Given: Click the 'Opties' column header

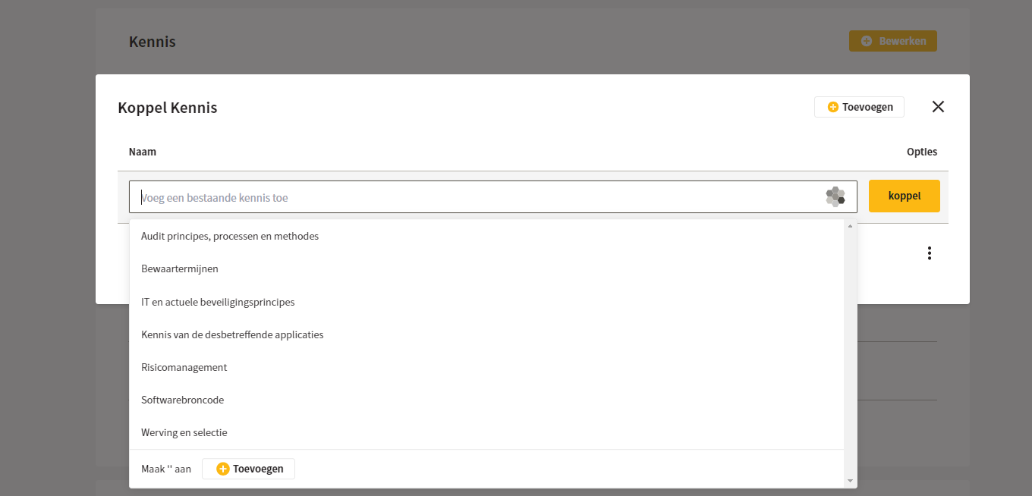Looking at the screenshot, I should pyautogui.click(x=922, y=152).
